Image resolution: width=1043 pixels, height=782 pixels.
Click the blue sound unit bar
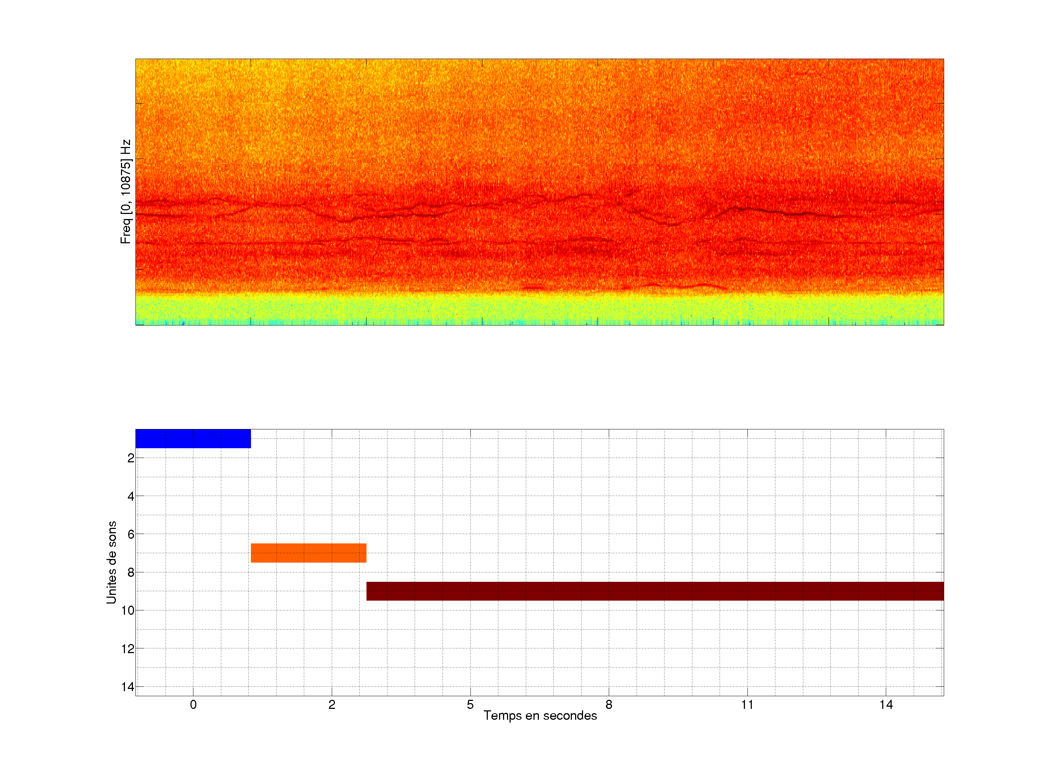(193, 438)
